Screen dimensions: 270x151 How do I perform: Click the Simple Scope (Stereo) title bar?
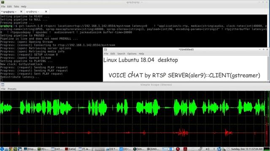156,85
